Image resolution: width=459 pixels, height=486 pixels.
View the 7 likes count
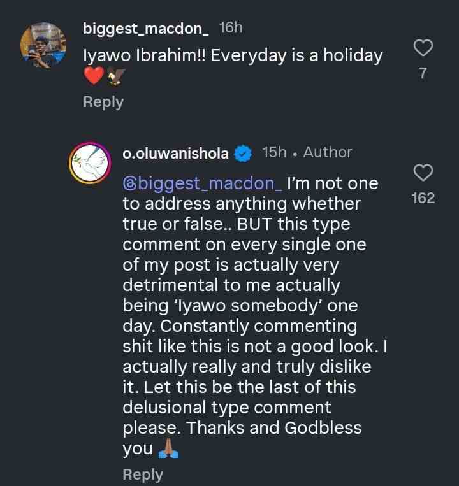(423, 73)
